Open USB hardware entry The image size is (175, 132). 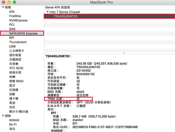(12, 46)
